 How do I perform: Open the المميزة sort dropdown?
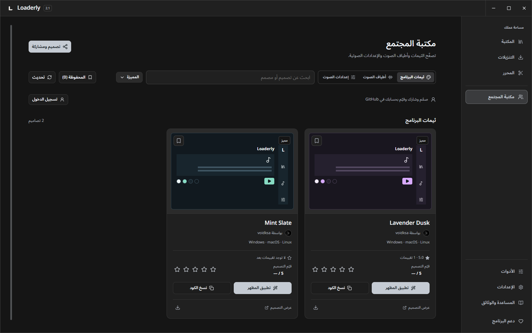129,77
